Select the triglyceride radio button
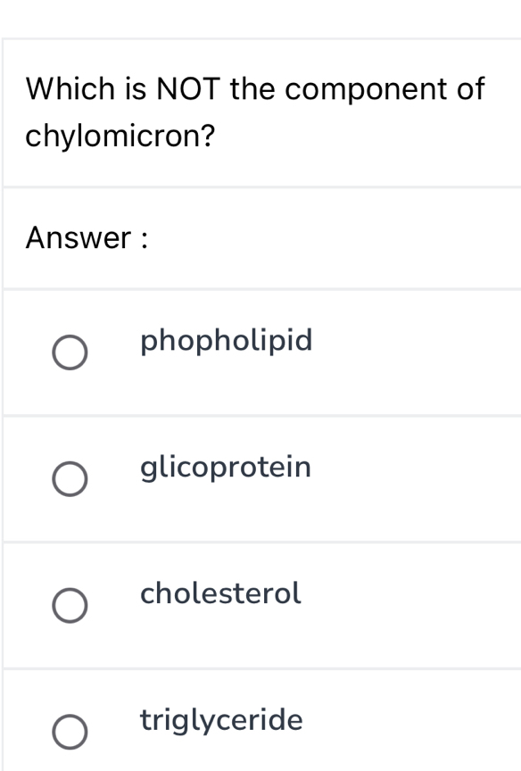Image resolution: width=521 pixels, height=771 pixels. (x=70, y=732)
